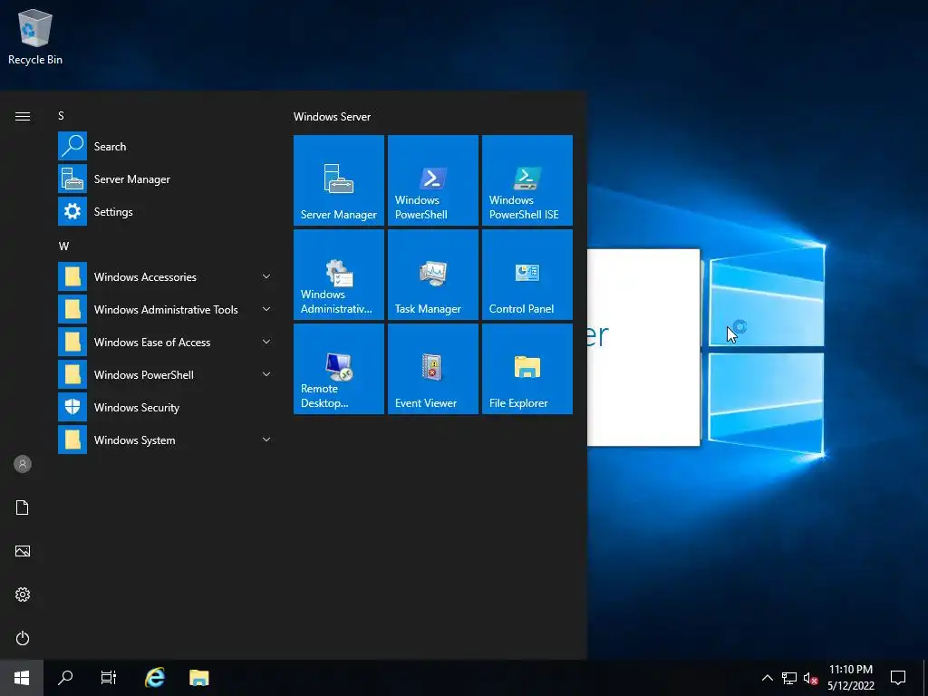Open the user account icon in Start
Viewport: 928px width, 696px height.
[23, 464]
